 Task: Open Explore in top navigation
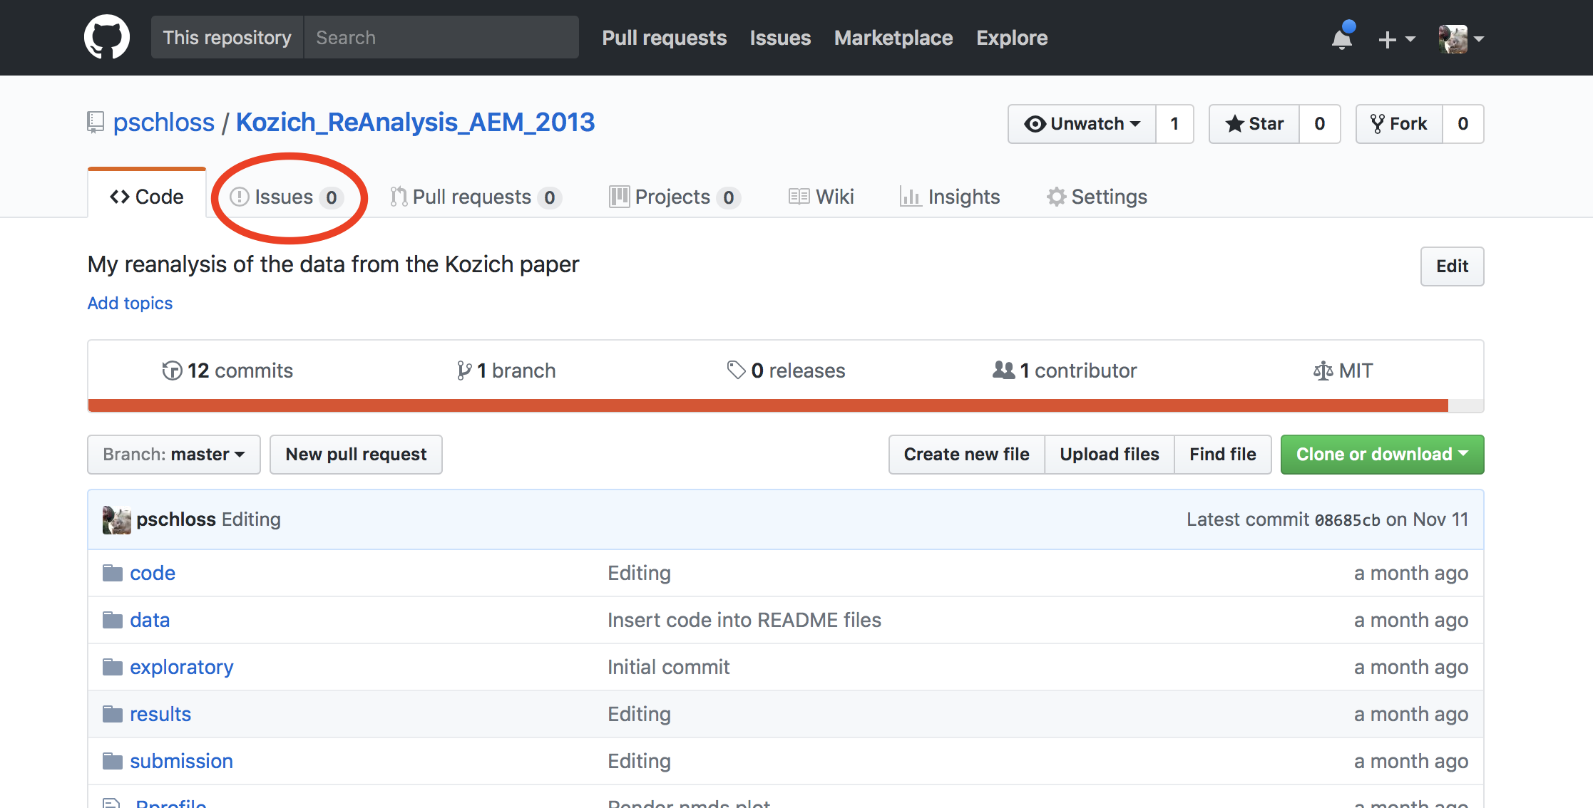point(1012,38)
